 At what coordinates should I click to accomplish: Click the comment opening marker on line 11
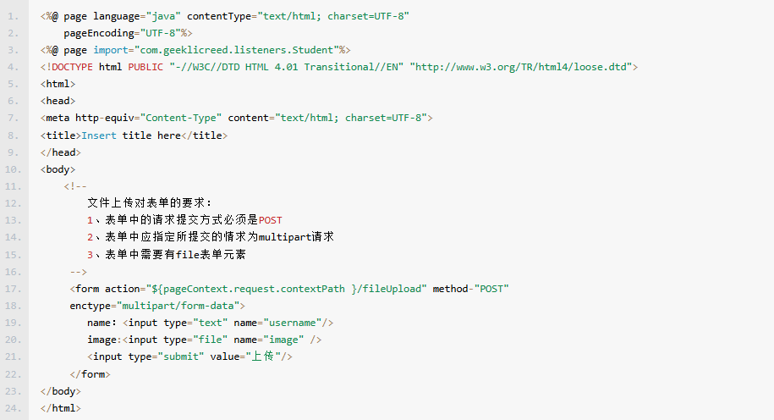[75, 186]
